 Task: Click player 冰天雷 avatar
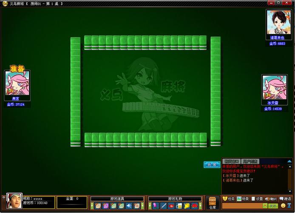tap(275, 87)
